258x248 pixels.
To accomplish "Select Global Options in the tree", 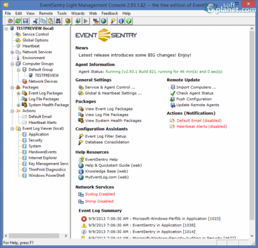I will [x=35, y=40].
